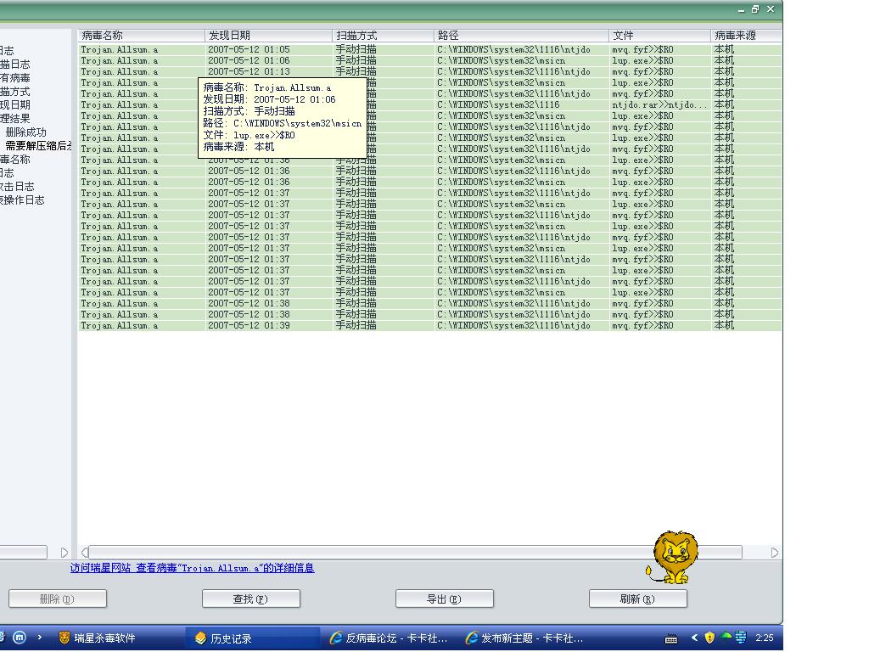
Task: Select 需要解压缩后 tree item
Action: (39, 146)
